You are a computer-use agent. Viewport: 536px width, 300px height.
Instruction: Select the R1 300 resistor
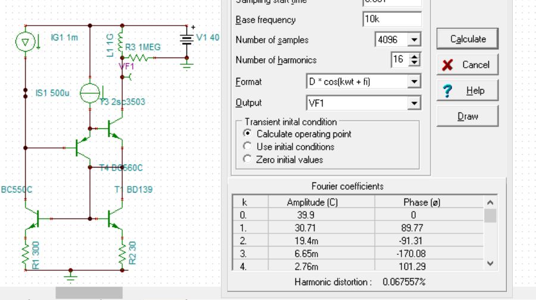pyautogui.click(x=25, y=255)
